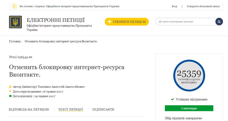Viewport: 228px width, 121px height.
Task: Click the Вхід login link
Action: tap(174, 6)
